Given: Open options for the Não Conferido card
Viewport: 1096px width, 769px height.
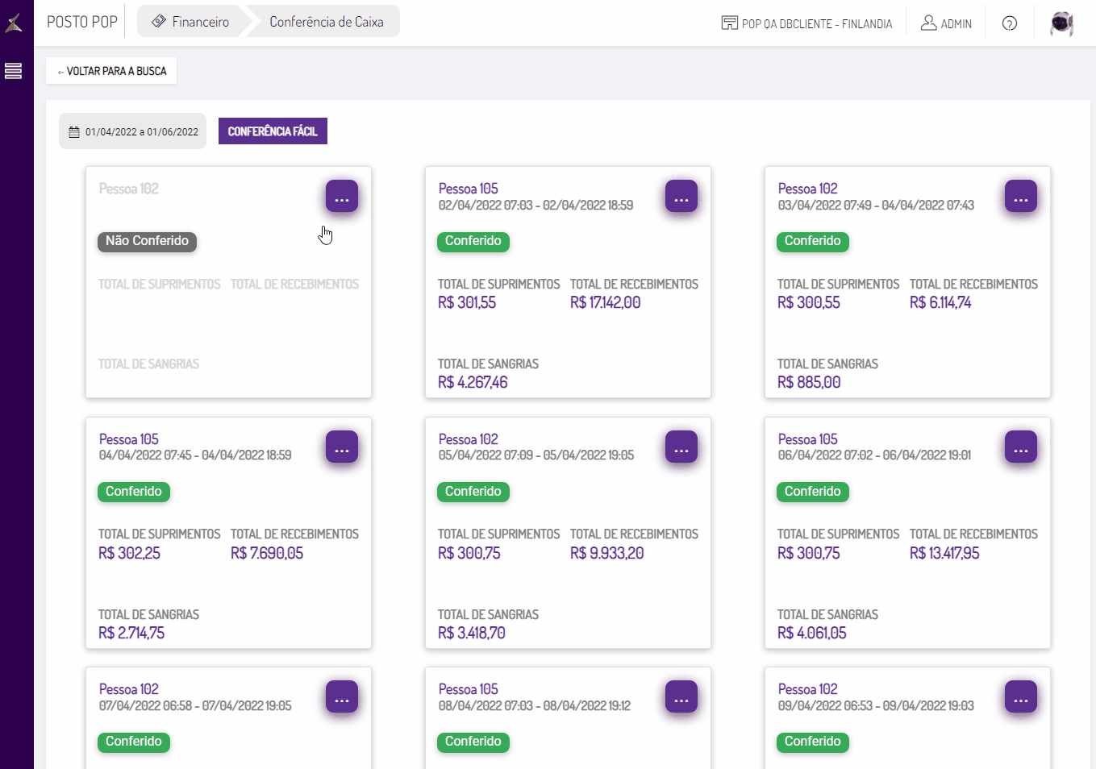Looking at the screenshot, I should [342, 197].
